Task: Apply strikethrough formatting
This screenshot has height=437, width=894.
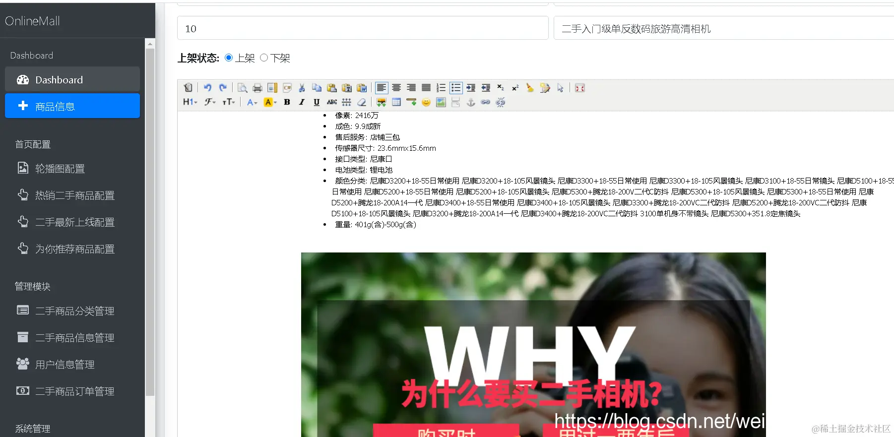Action: pyautogui.click(x=332, y=102)
